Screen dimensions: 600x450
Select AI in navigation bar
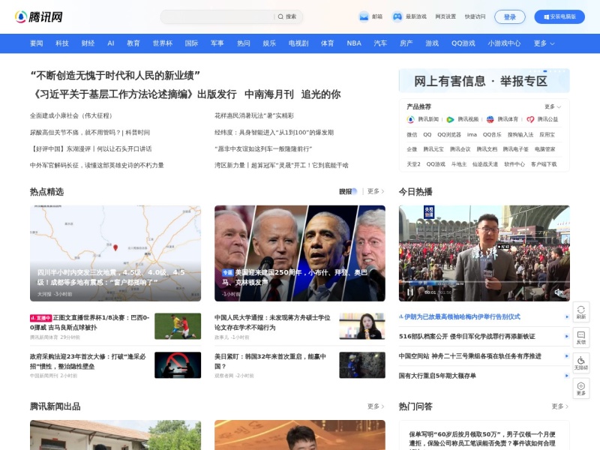coord(110,43)
